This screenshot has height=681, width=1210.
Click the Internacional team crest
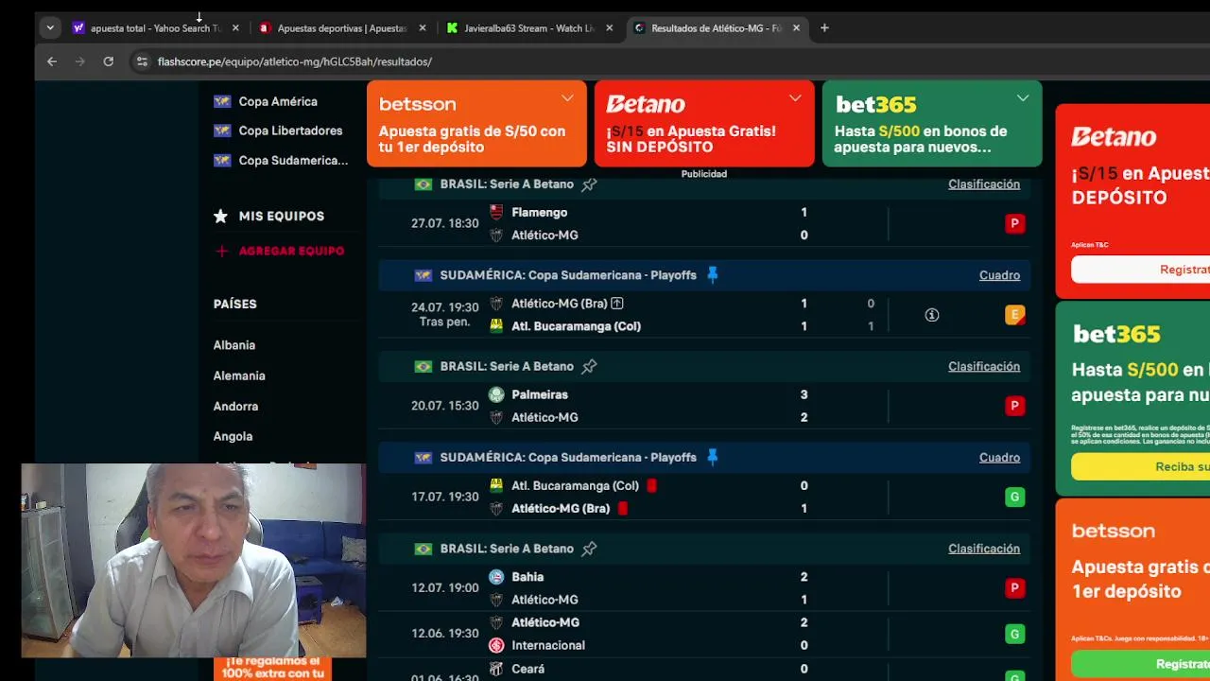point(496,645)
